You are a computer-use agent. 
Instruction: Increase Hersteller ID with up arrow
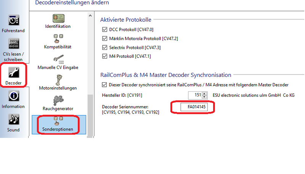pyautogui.click(x=204, y=93)
